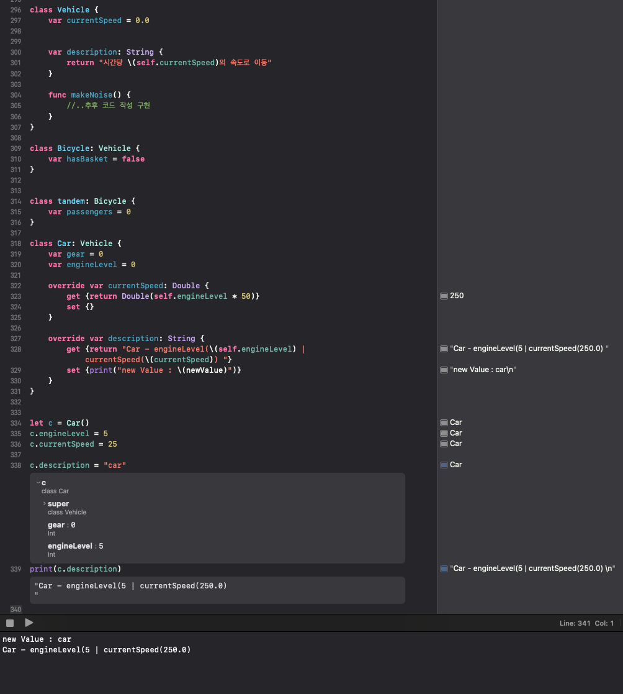Click print(c.description) statement

click(76, 569)
